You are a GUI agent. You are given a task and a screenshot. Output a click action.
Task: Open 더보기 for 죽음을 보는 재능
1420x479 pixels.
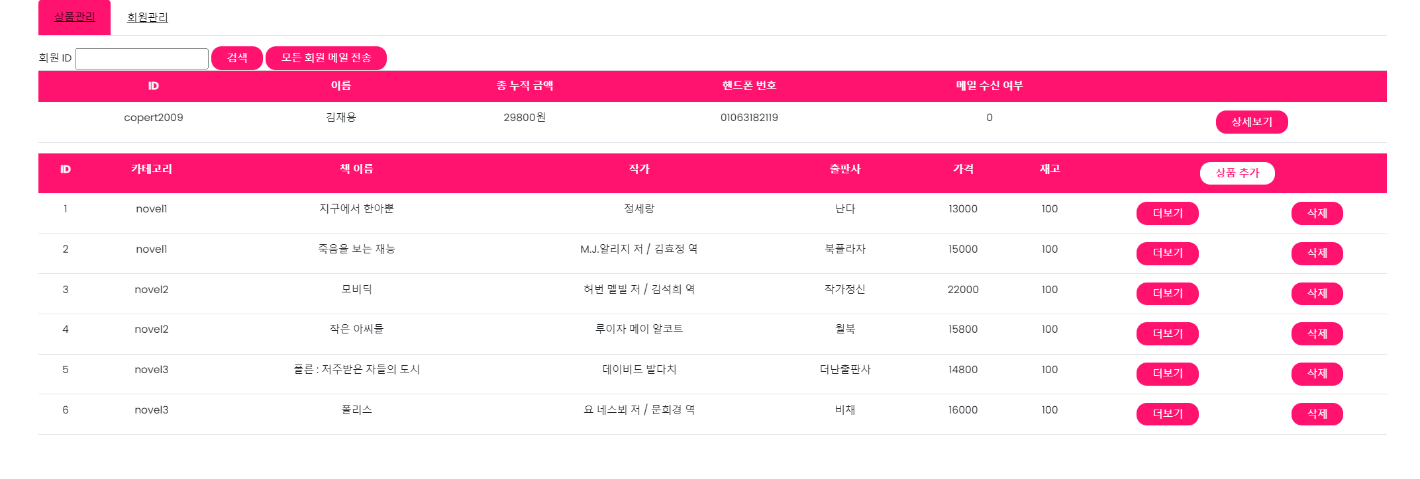click(1167, 253)
